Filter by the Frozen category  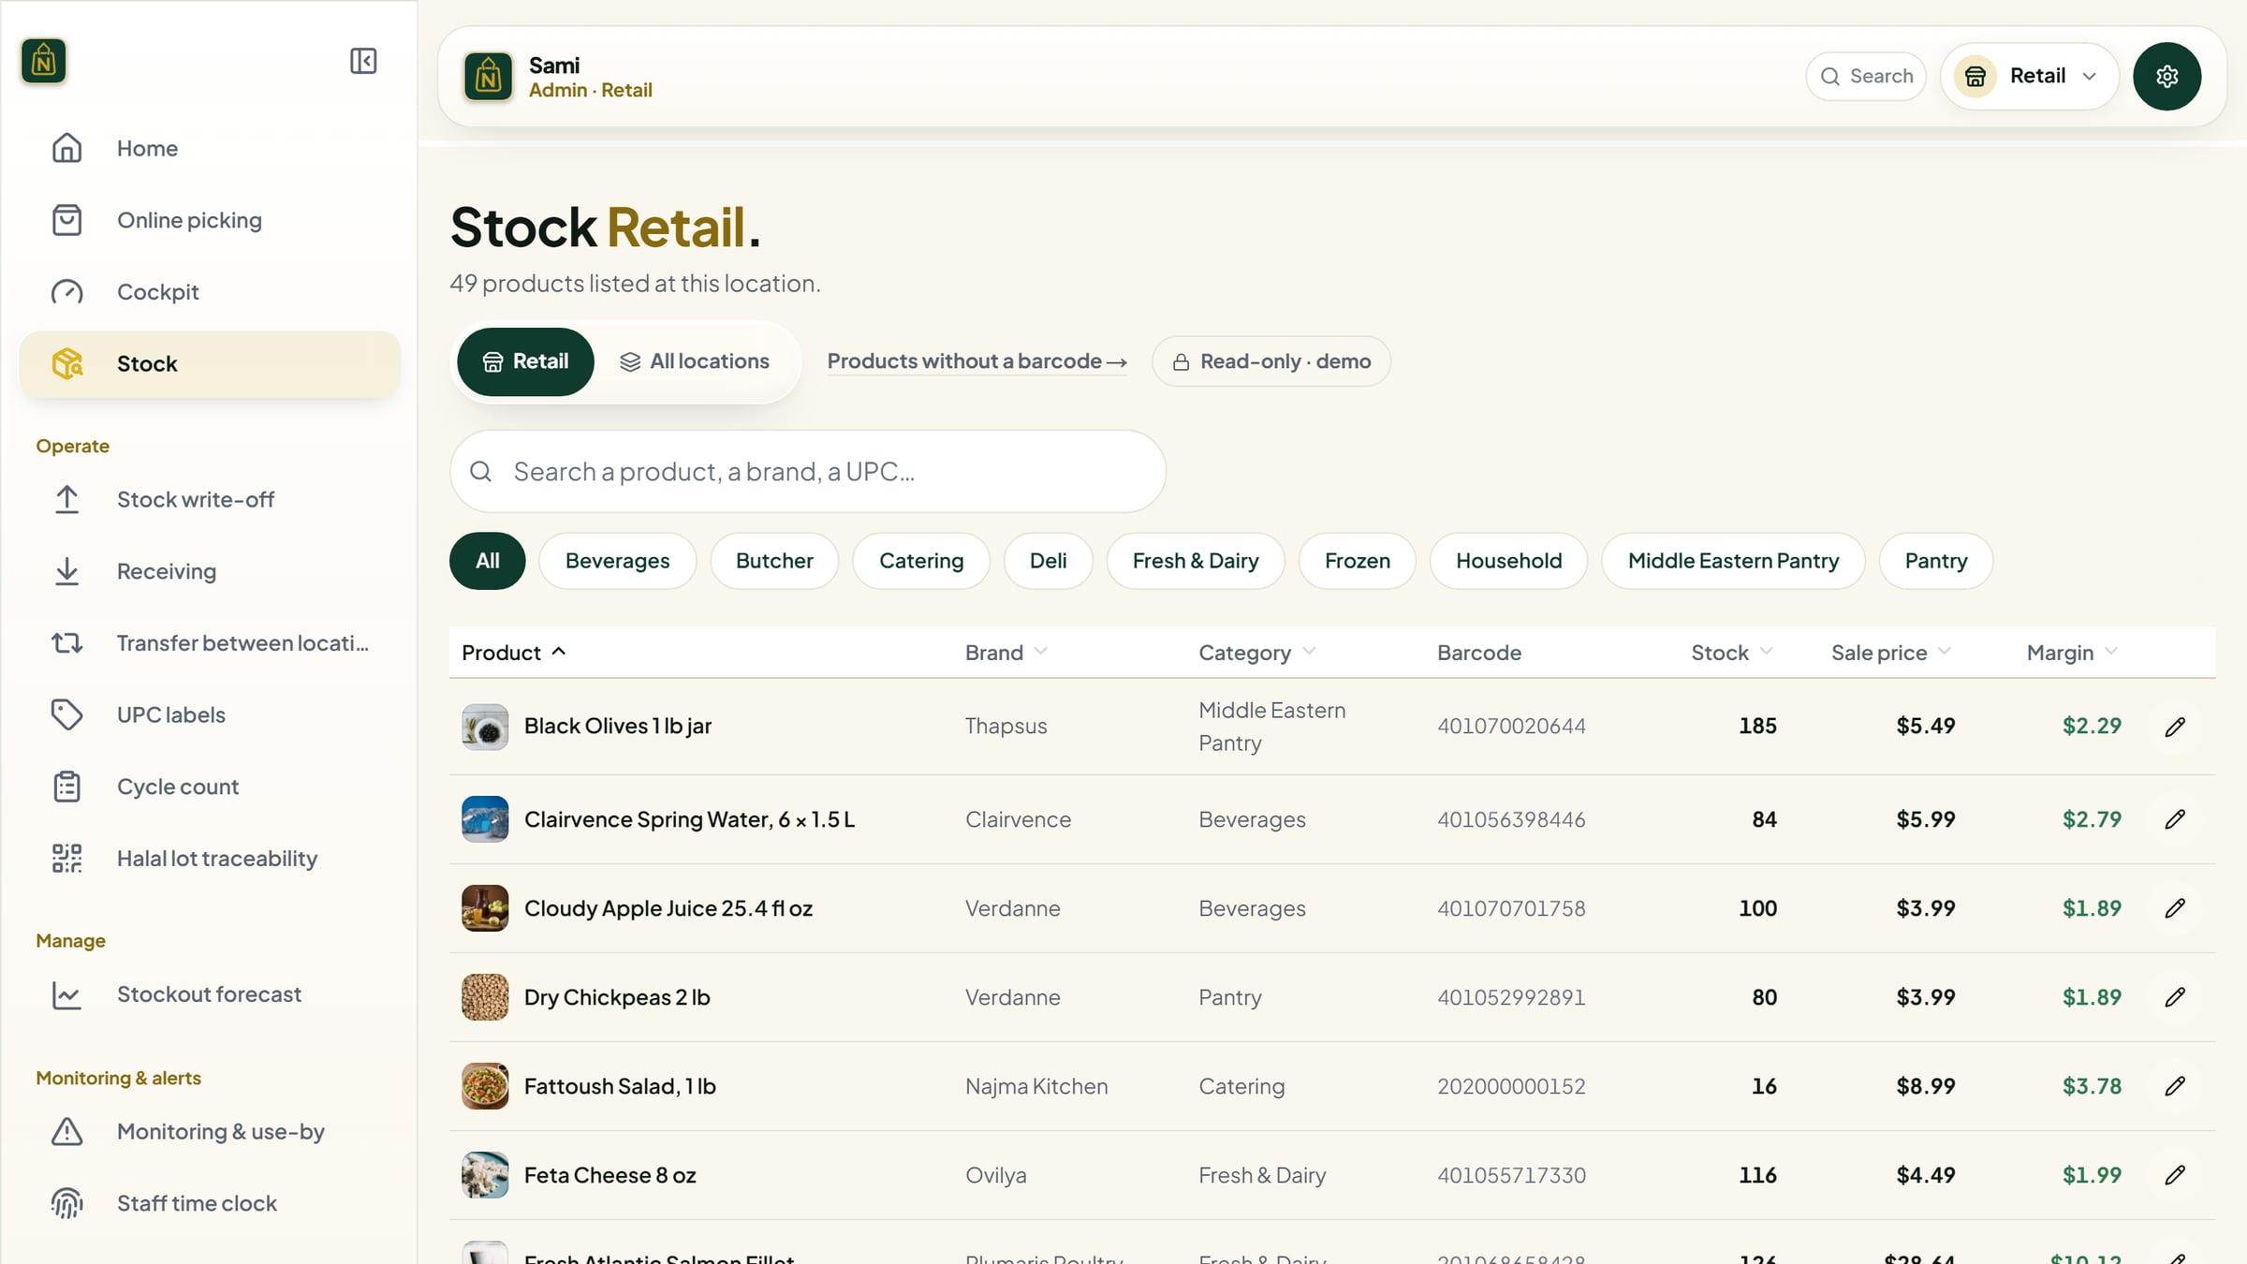(x=1357, y=561)
